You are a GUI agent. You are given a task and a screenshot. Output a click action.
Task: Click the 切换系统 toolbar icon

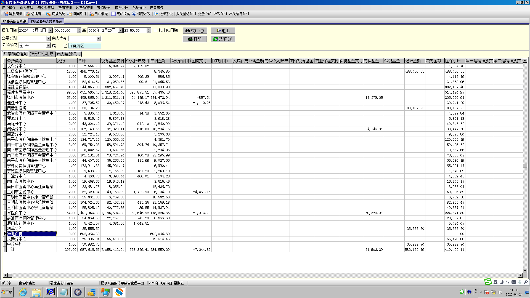pyautogui.click(x=49, y=14)
